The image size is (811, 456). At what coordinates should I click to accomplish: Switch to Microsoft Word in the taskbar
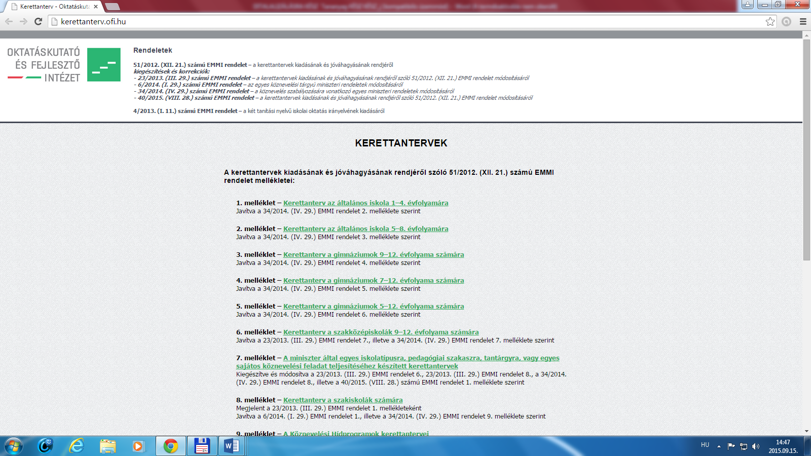tap(232, 446)
